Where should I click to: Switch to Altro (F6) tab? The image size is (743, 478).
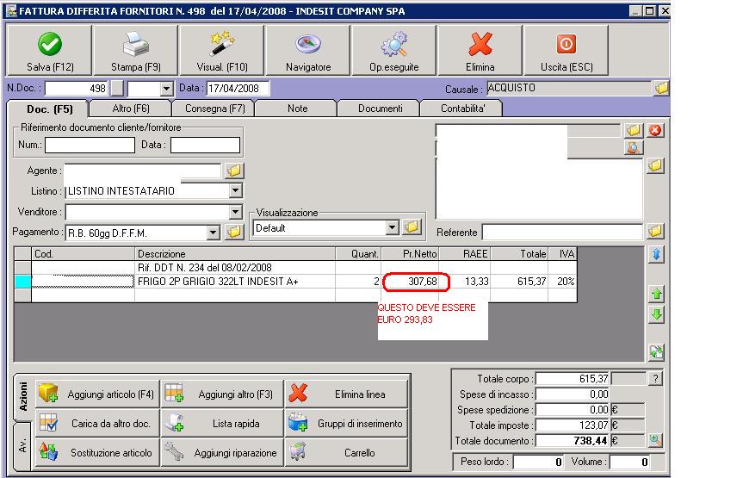pos(131,109)
